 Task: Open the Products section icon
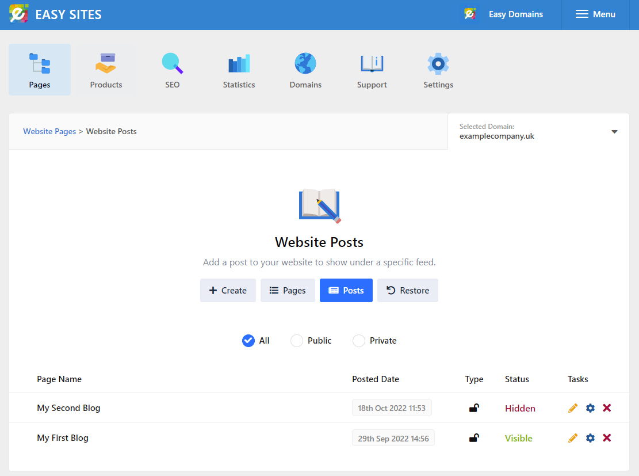[x=106, y=64]
